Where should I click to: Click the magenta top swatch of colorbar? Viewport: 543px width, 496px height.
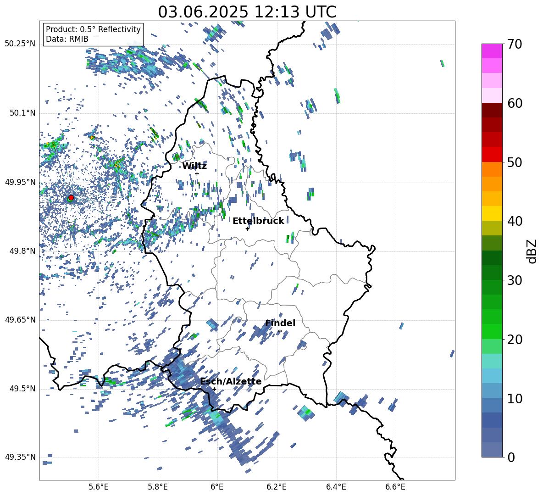point(492,51)
